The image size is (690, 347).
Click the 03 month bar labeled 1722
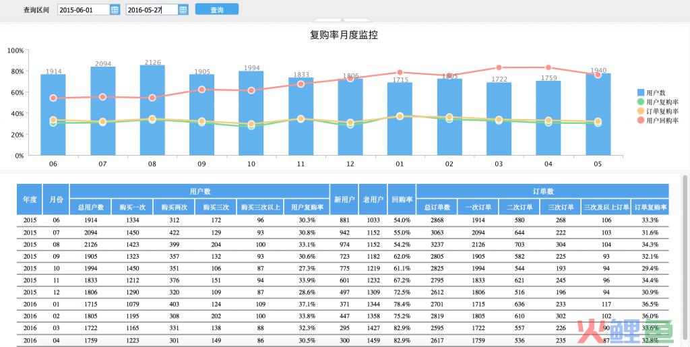499,119
